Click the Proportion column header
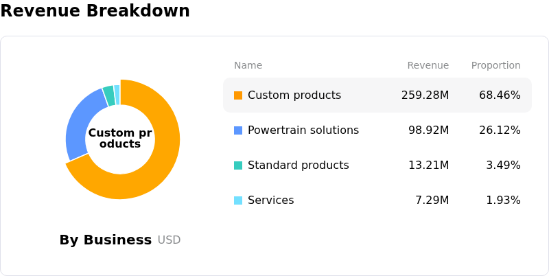The width and height of the screenshot is (549, 276). [x=495, y=65]
